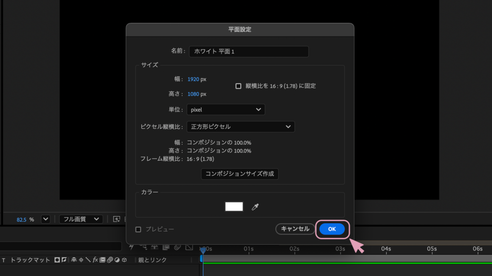Screen dimensions: 492x276
Task: Click the 82.5 magnification value
Action: point(21,219)
